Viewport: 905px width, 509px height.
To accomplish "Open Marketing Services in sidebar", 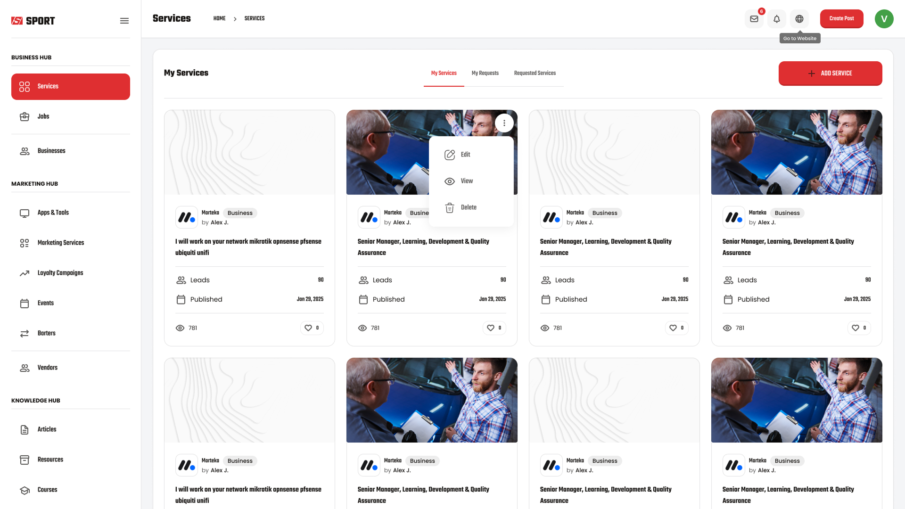I will pos(71,243).
